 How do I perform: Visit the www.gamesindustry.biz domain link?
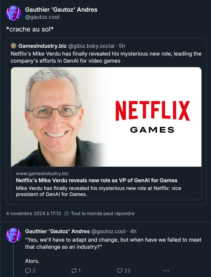[x=42, y=173]
